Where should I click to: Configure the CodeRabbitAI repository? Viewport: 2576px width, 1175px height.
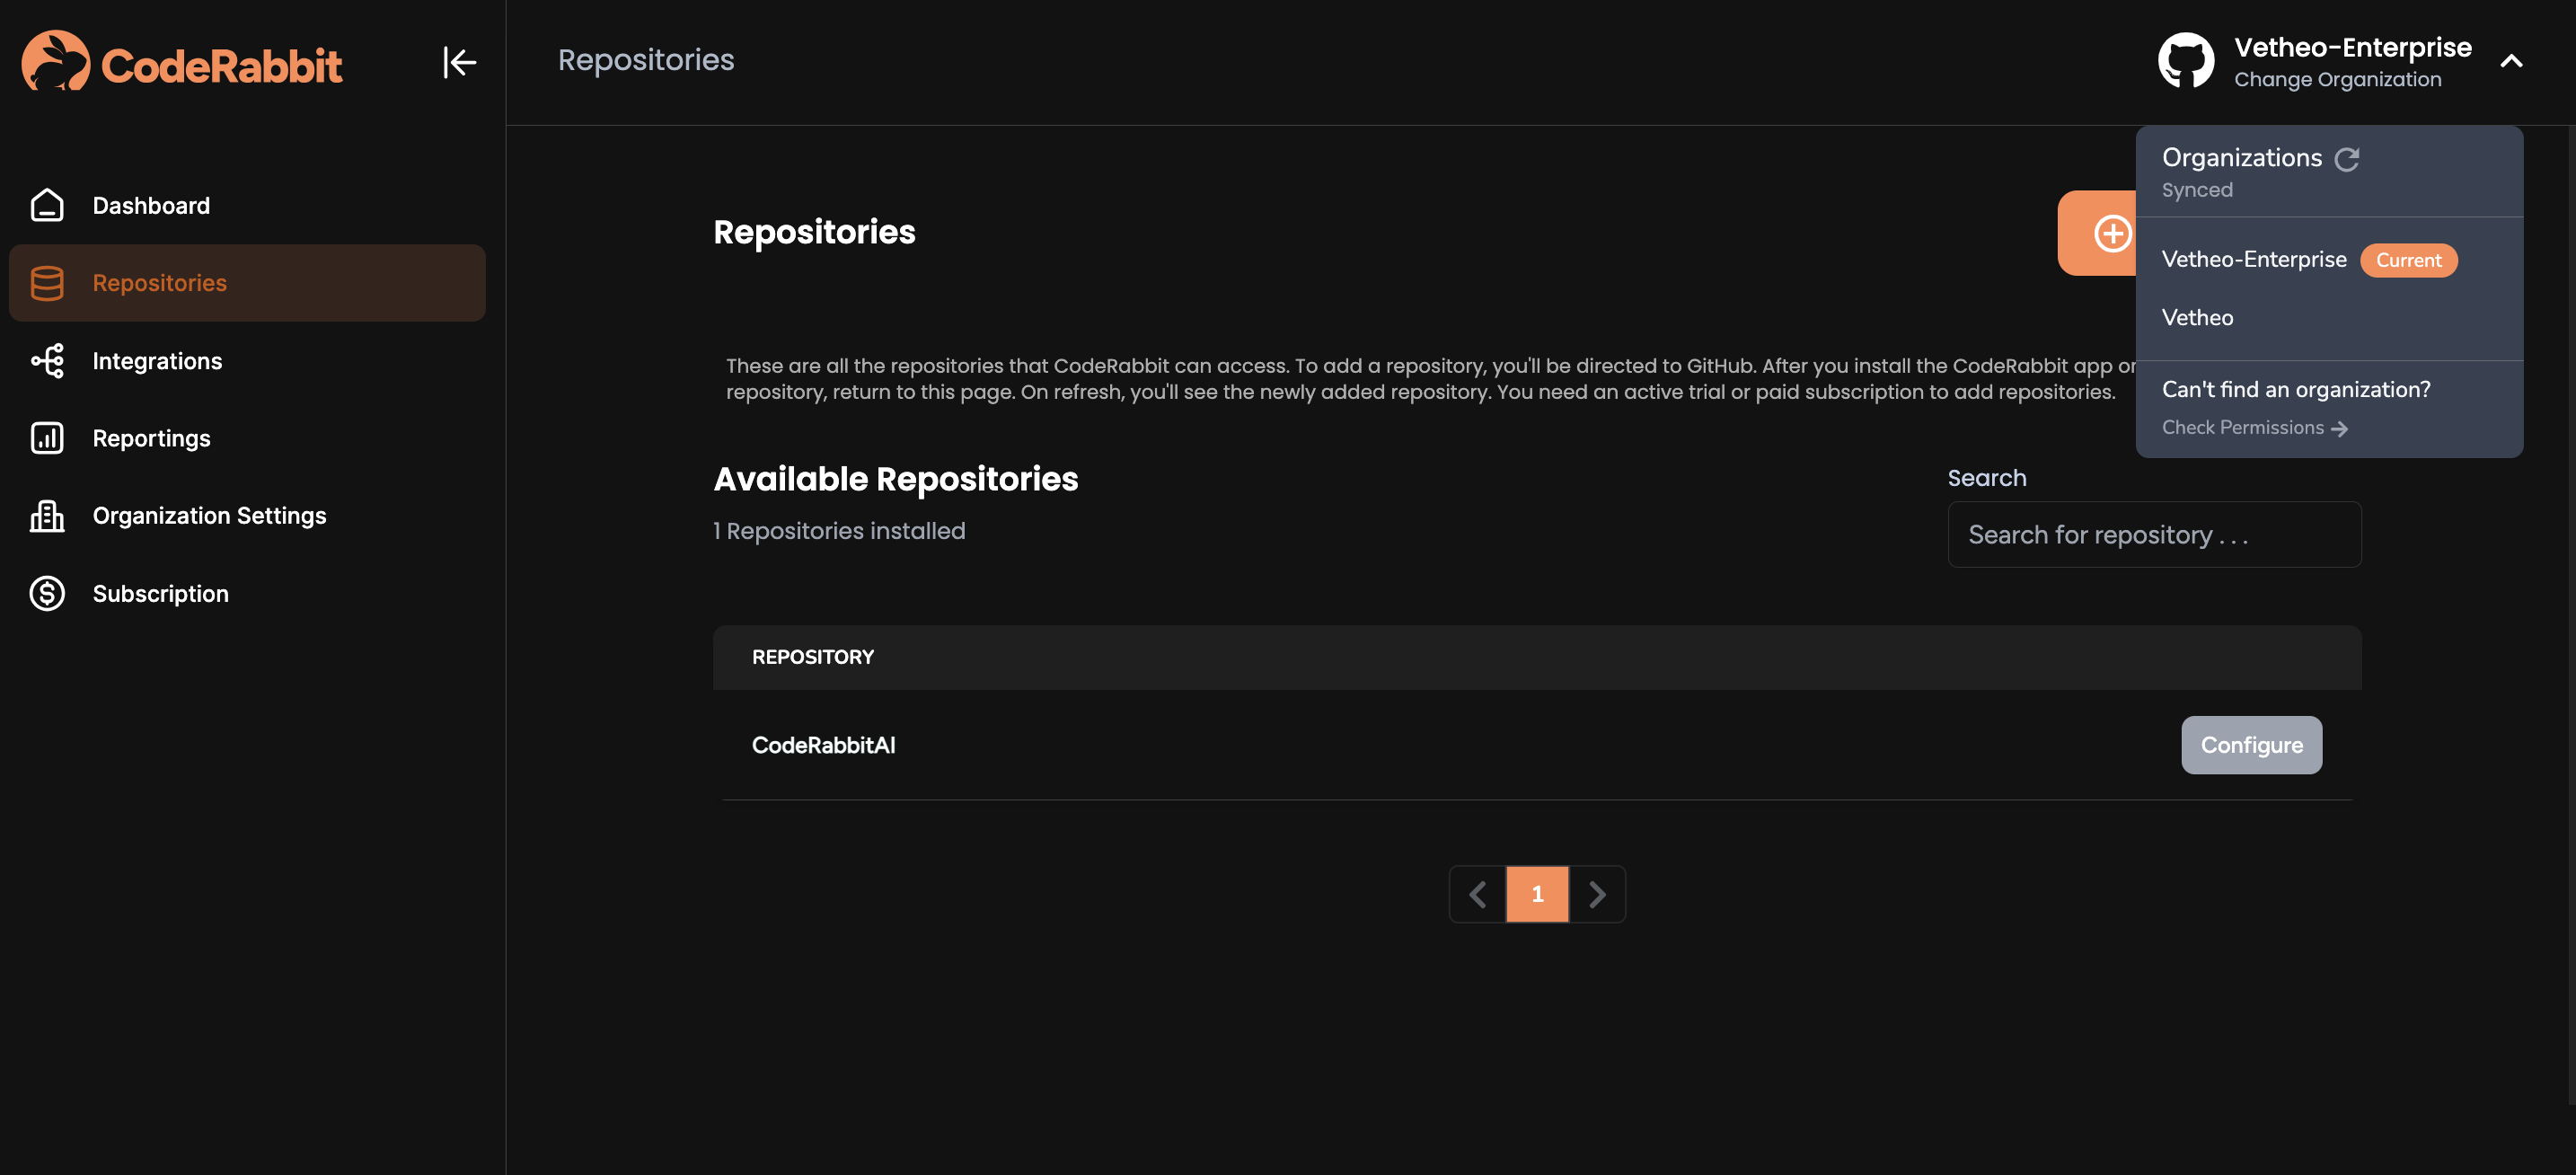point(2251,745)
